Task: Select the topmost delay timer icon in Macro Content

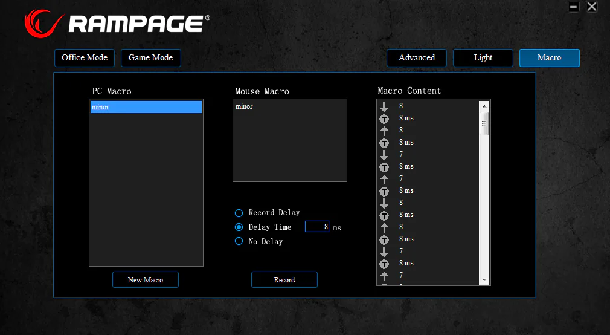Action: 384,119
